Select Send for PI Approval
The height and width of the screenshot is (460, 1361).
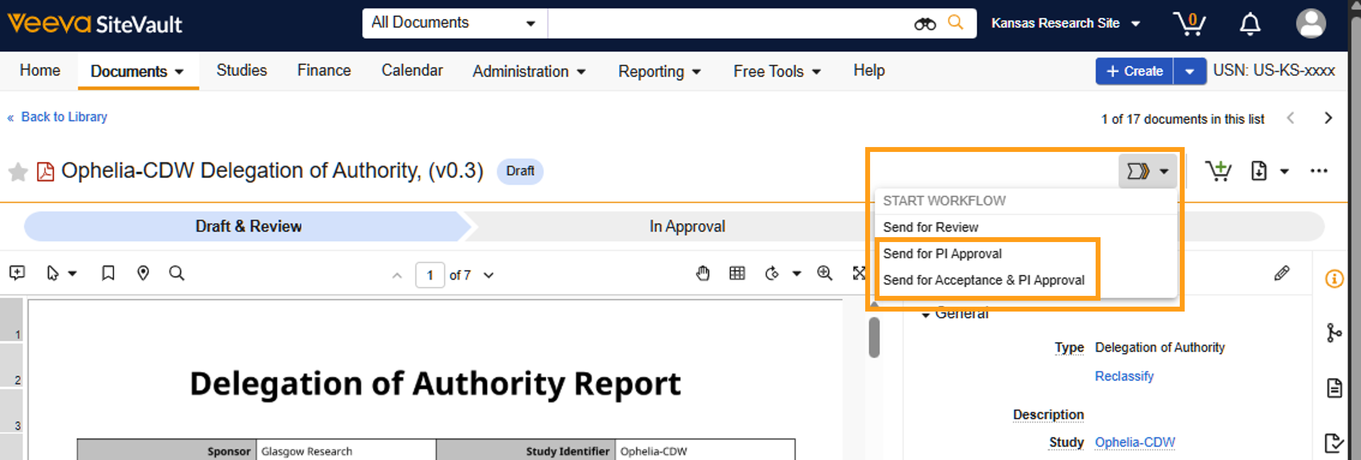(942, 254)
